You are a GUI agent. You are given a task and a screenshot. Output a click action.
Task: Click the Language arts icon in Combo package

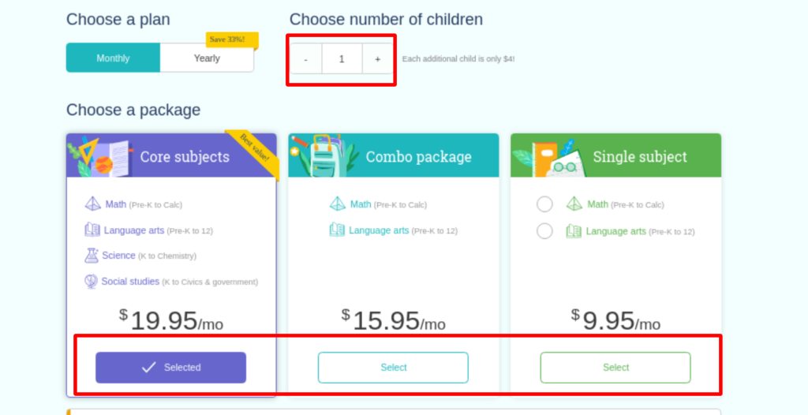(x=337, y=230)
